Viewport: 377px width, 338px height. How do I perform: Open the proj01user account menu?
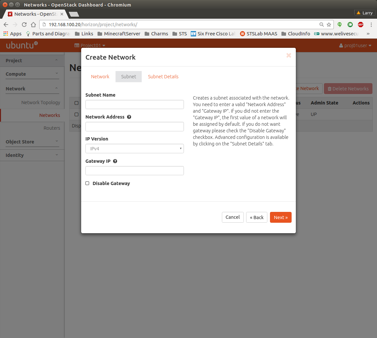pyautogui.click(x=355, y=46)
